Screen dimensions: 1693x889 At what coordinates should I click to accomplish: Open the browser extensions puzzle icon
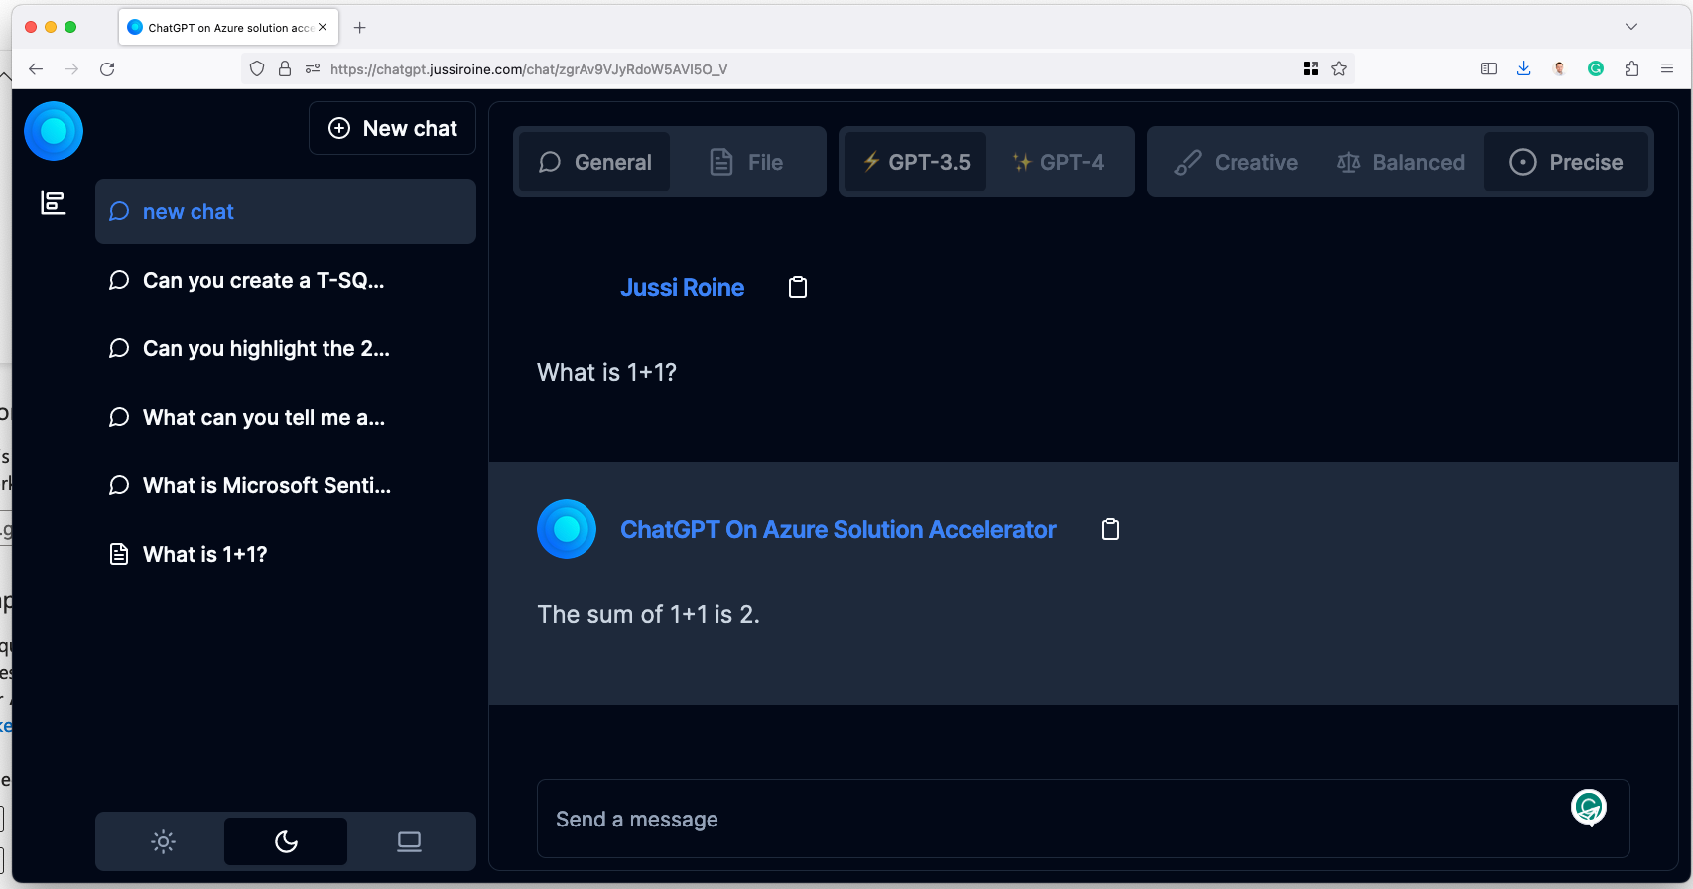pos(1631,68)
